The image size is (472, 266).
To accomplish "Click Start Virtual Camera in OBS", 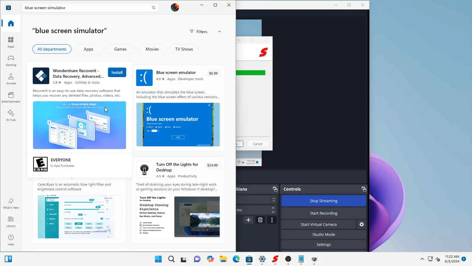I will pos(319,224).
